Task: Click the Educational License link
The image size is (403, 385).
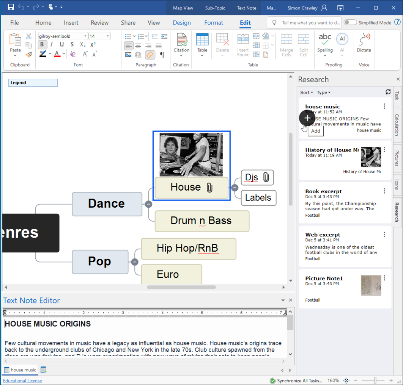Action: (x=22, y=381)
